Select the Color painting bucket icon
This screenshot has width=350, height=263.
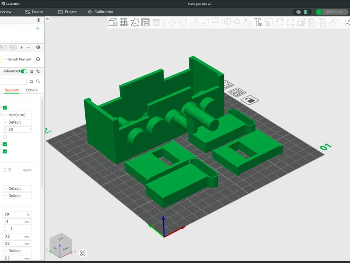click(248, 23)
